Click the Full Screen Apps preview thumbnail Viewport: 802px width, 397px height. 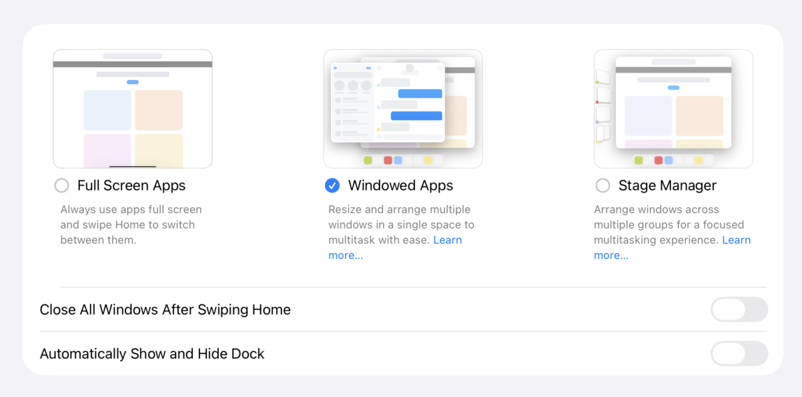click(x=133, y=109)
